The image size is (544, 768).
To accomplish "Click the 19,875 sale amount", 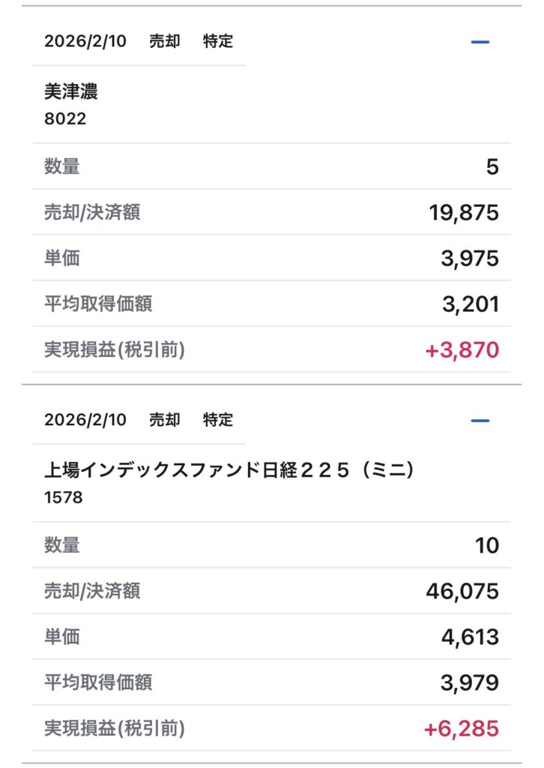I will tap(464, 213).
